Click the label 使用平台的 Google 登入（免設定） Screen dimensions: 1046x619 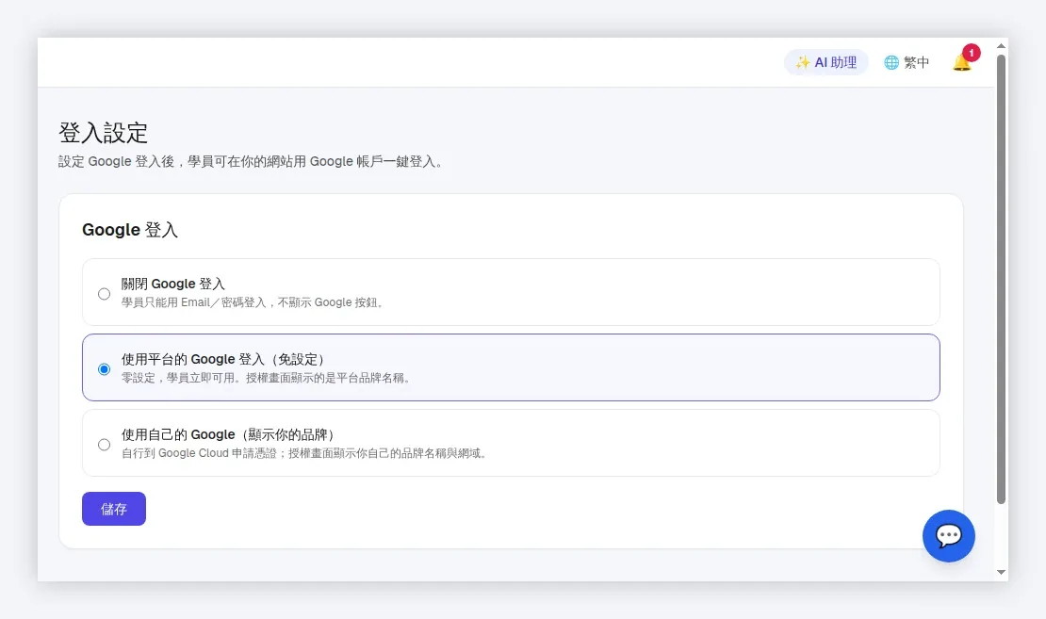(225, 359)
